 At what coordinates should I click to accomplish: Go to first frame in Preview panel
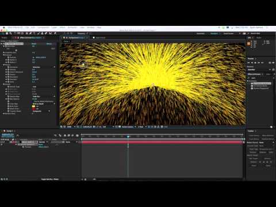[x=249, y=63]
